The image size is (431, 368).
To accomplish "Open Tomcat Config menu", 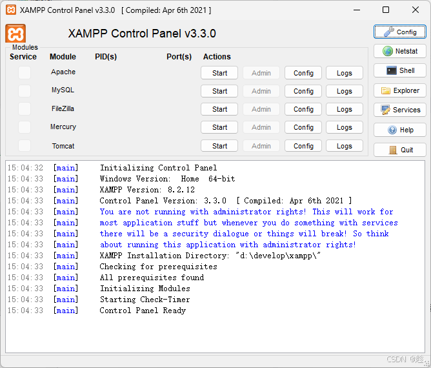I will (303, 146).
